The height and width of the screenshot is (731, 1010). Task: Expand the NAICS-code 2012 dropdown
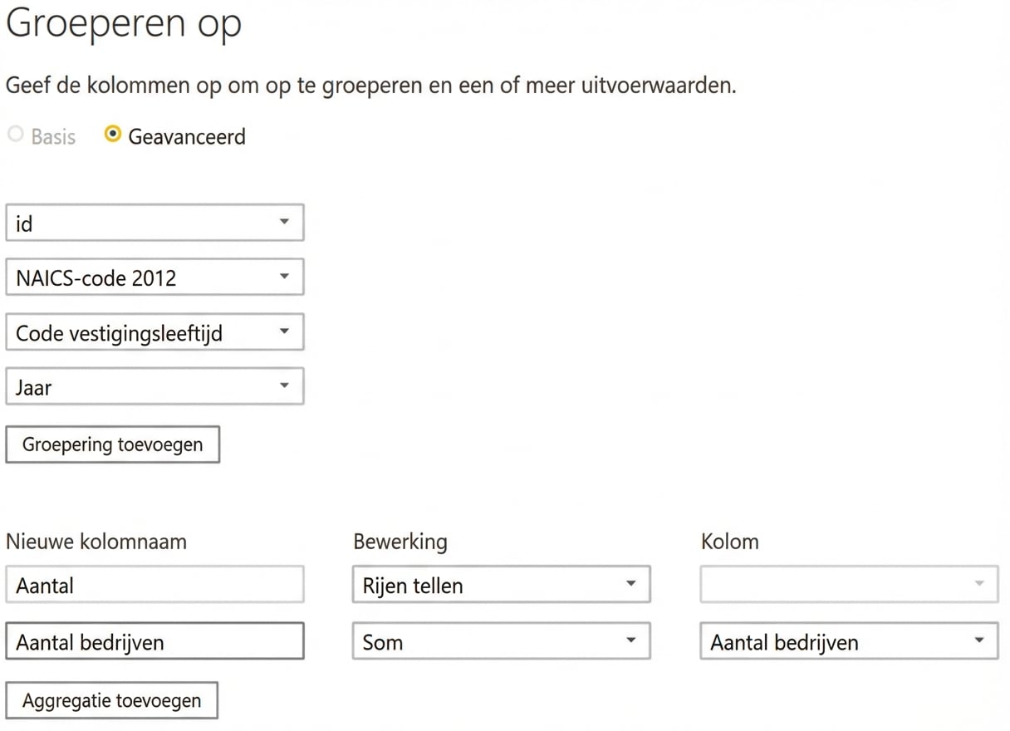click(154, 277)
